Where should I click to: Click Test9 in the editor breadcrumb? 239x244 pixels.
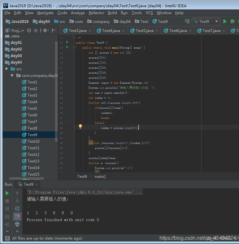point(82,177)
